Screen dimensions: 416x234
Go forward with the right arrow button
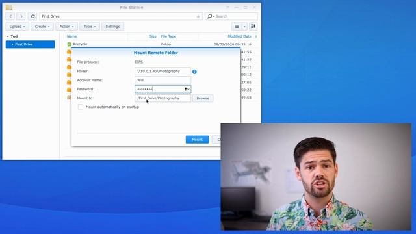click(x=21, y=16)
